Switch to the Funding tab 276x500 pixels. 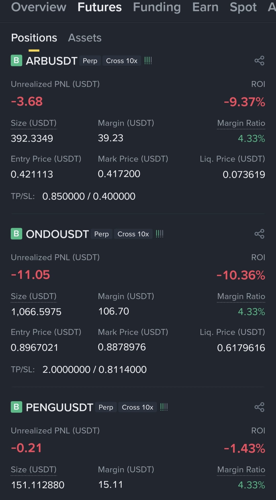pos(157,7)
